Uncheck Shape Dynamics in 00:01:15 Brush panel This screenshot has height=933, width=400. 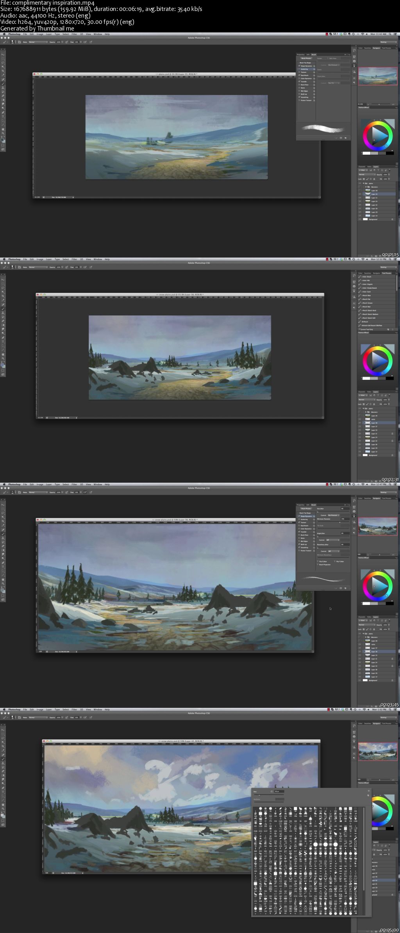coord(299,66)
